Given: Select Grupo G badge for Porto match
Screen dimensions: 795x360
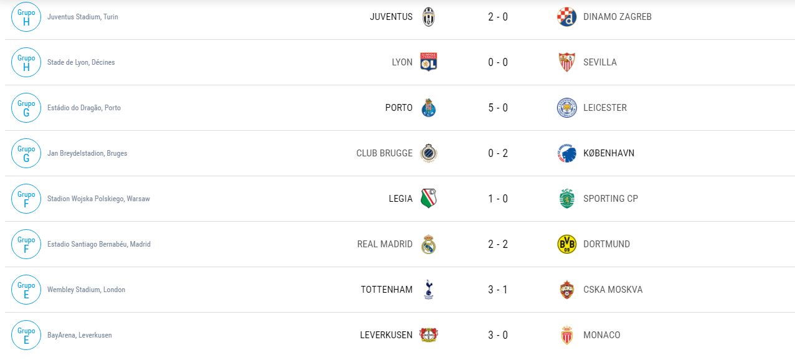Looking at the screenshot, I should [x=26, y=108].
